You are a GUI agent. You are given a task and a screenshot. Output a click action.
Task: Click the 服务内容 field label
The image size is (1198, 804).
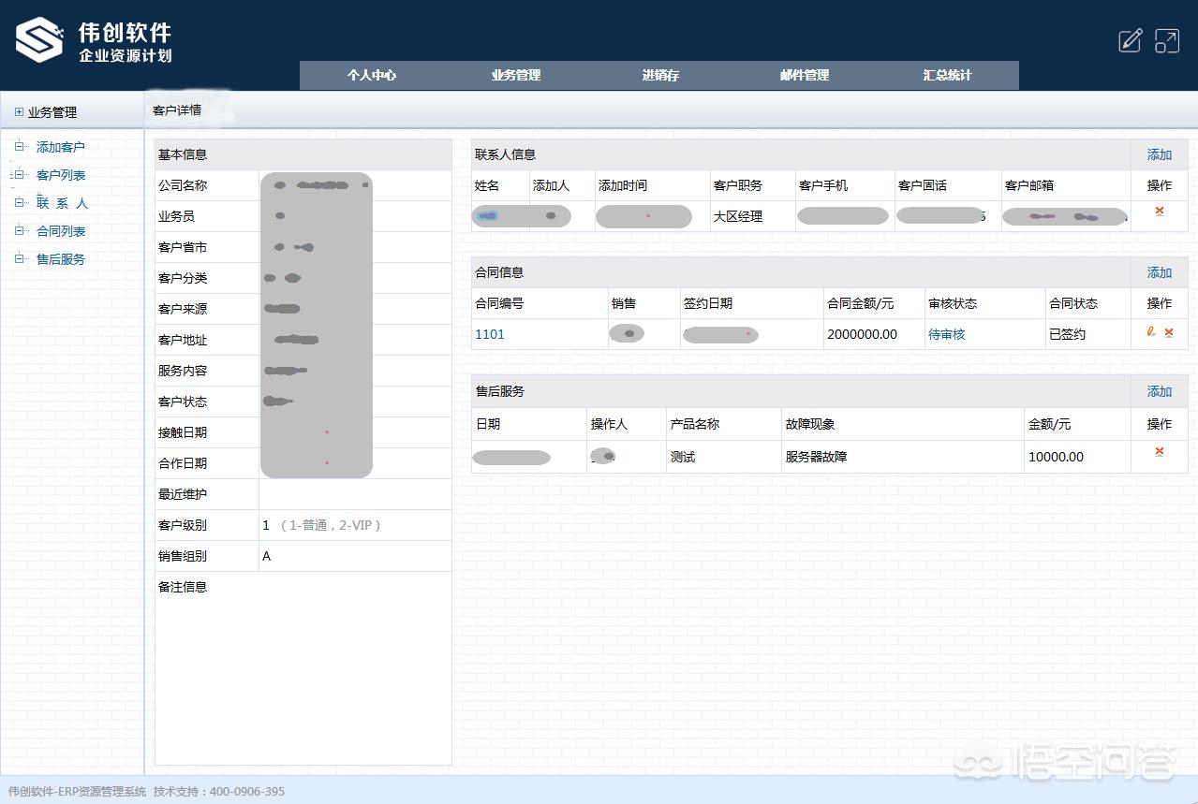click(183, 371)
